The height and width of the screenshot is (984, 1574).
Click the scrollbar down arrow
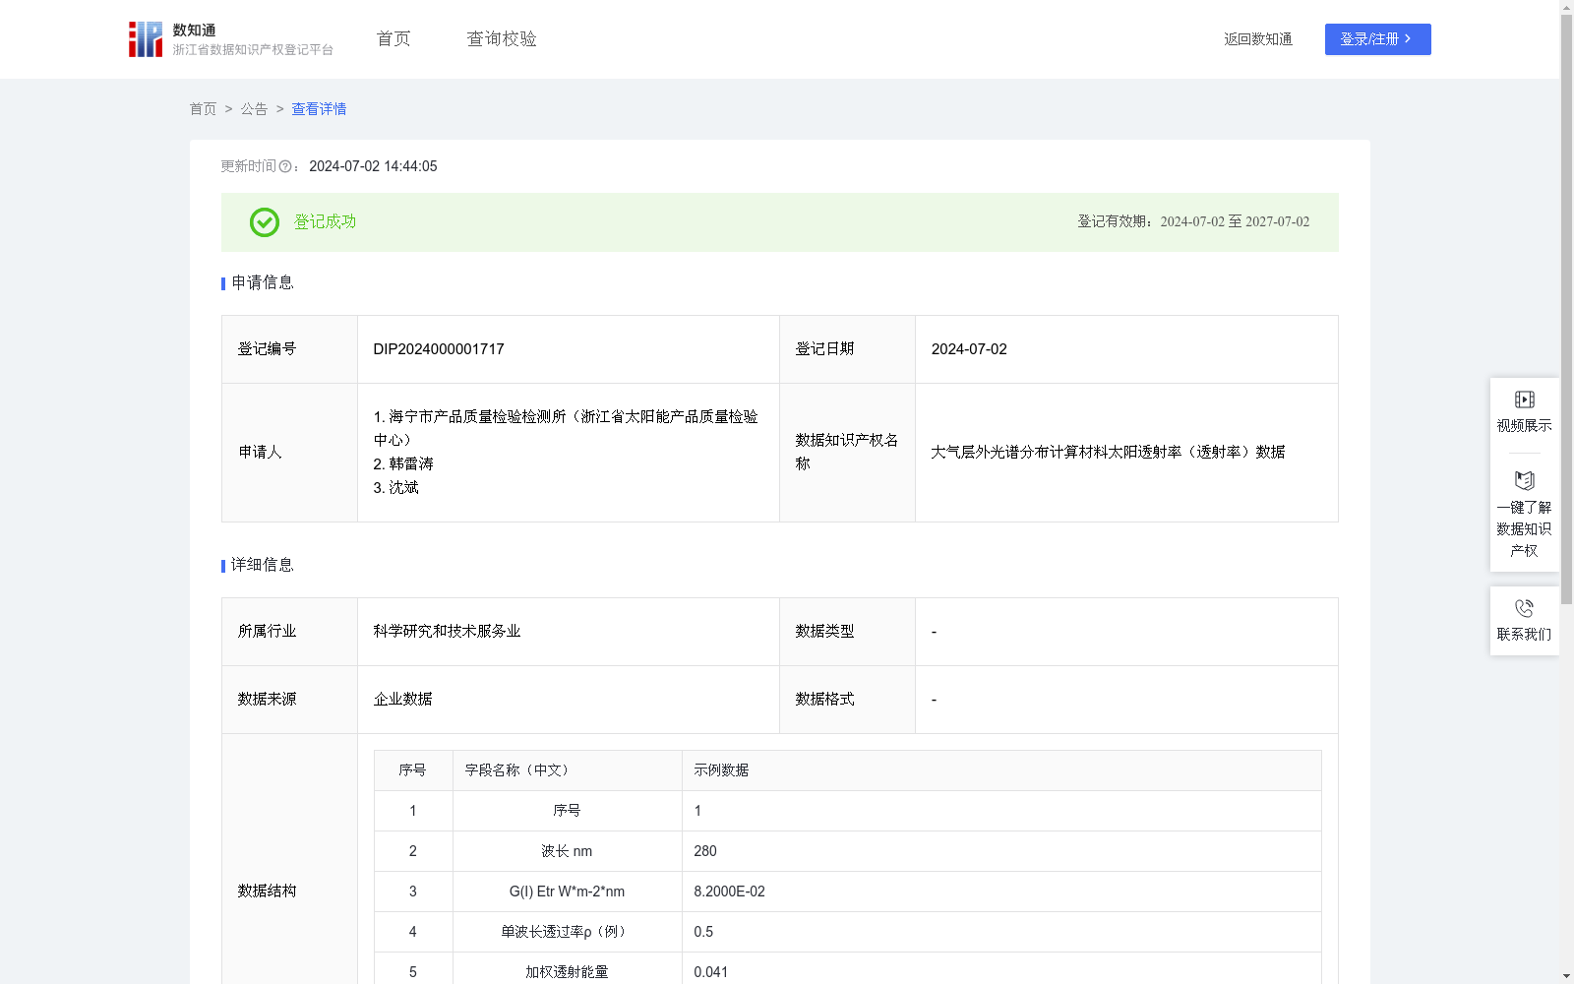click(1566, 976)
